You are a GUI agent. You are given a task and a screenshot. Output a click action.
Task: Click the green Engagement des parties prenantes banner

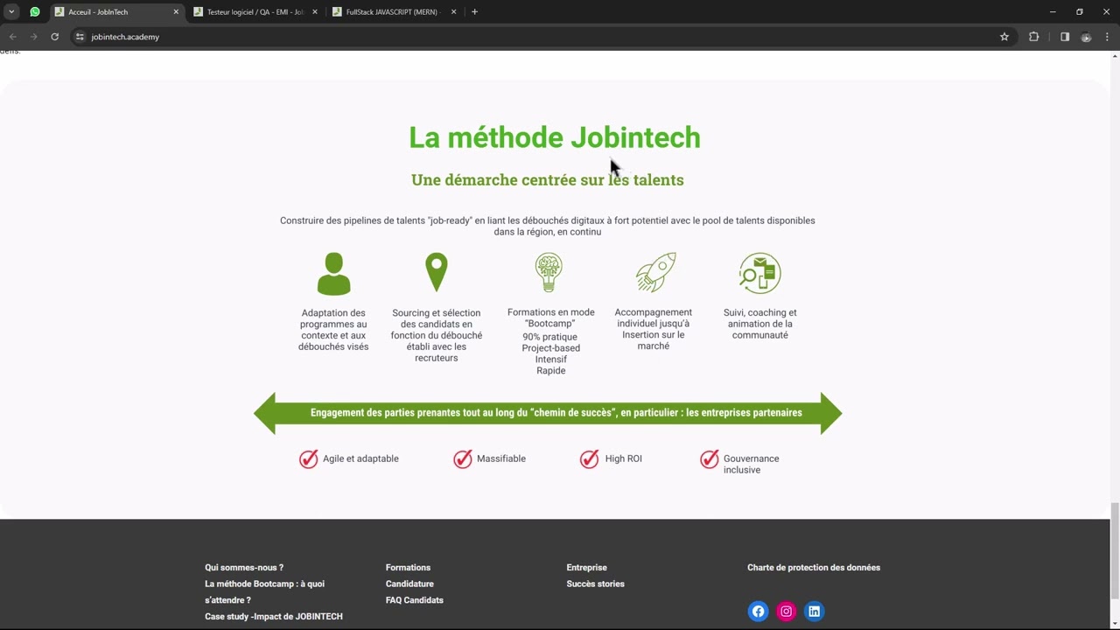(x=548, y=413)
